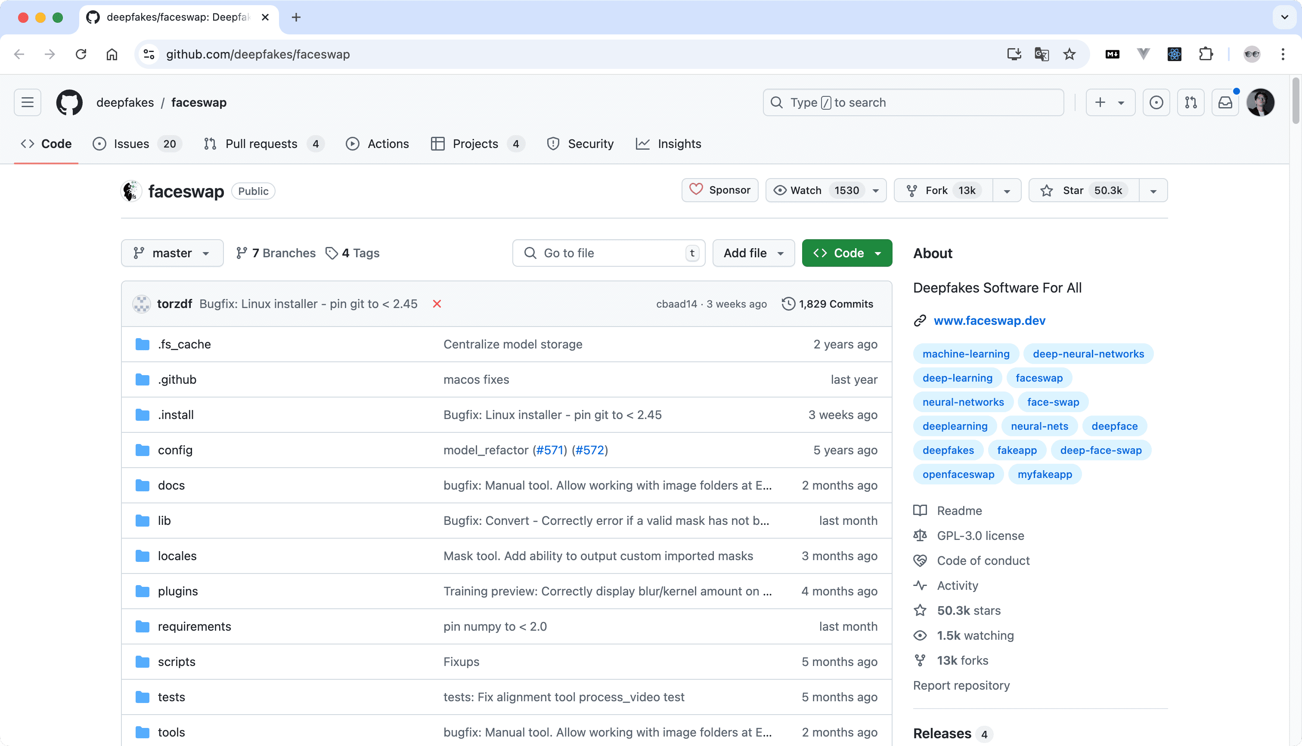Click the install app icon in the toolbar
1302x746 pixels.
(1014, 54)
